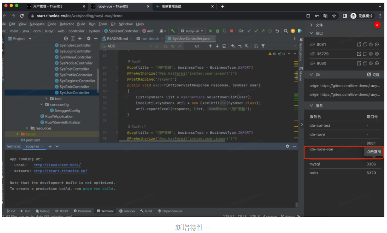Click the 克隆 clone button in Git section

[374, 75]
